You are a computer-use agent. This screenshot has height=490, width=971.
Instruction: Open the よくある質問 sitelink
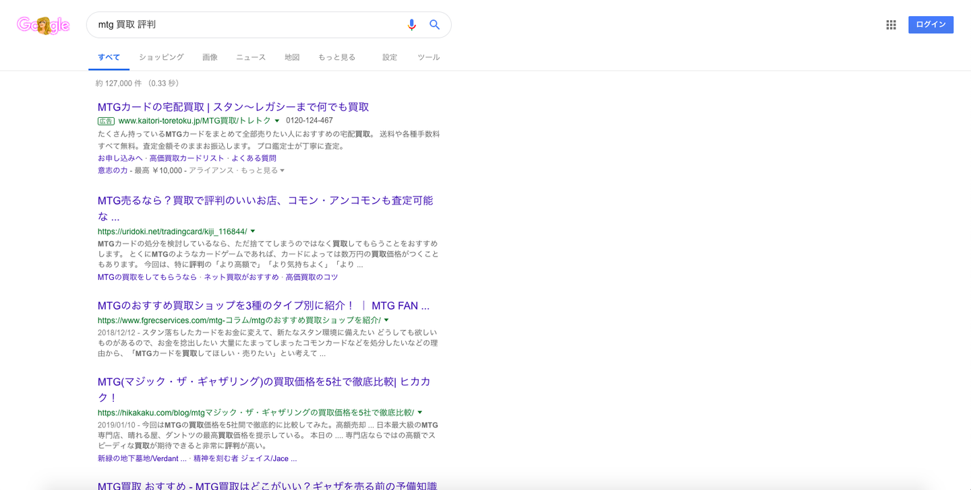point(254,158)
